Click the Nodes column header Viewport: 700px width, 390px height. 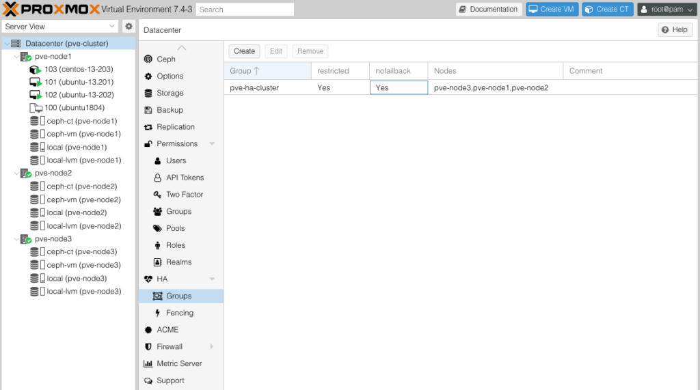[496, 71]
